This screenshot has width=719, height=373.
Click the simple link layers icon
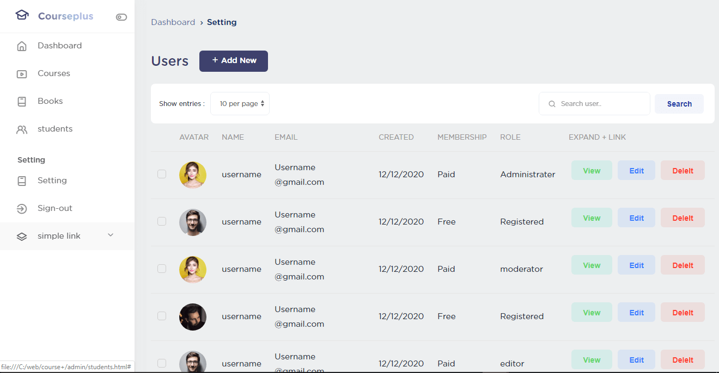(x=22, y=237)
